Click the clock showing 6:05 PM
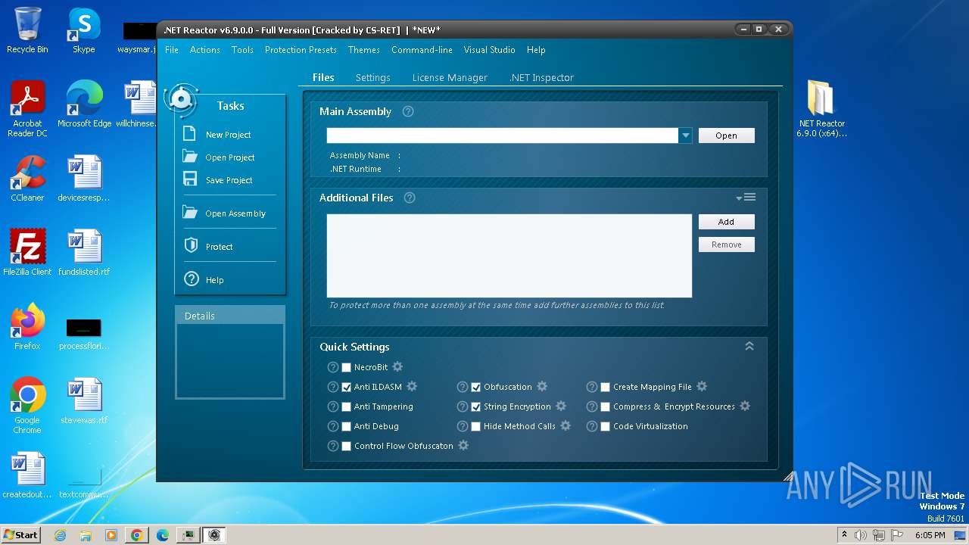 [930, 535]
